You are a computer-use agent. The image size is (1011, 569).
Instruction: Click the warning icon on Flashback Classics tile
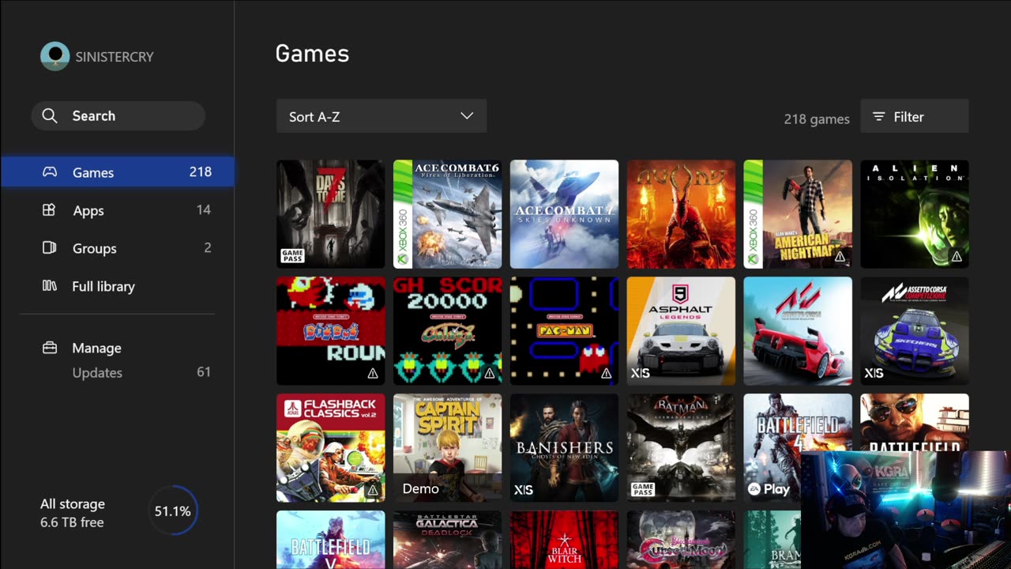click(x=372, y=491)
